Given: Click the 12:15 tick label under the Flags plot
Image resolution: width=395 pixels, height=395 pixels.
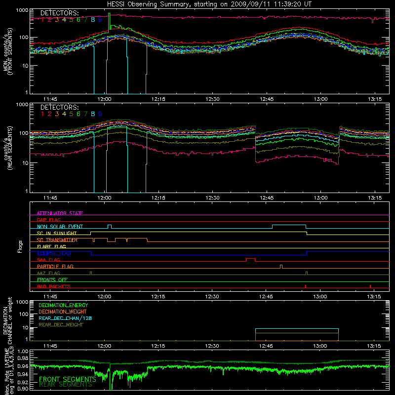Looking at the screenshot, I should (158, 297).
